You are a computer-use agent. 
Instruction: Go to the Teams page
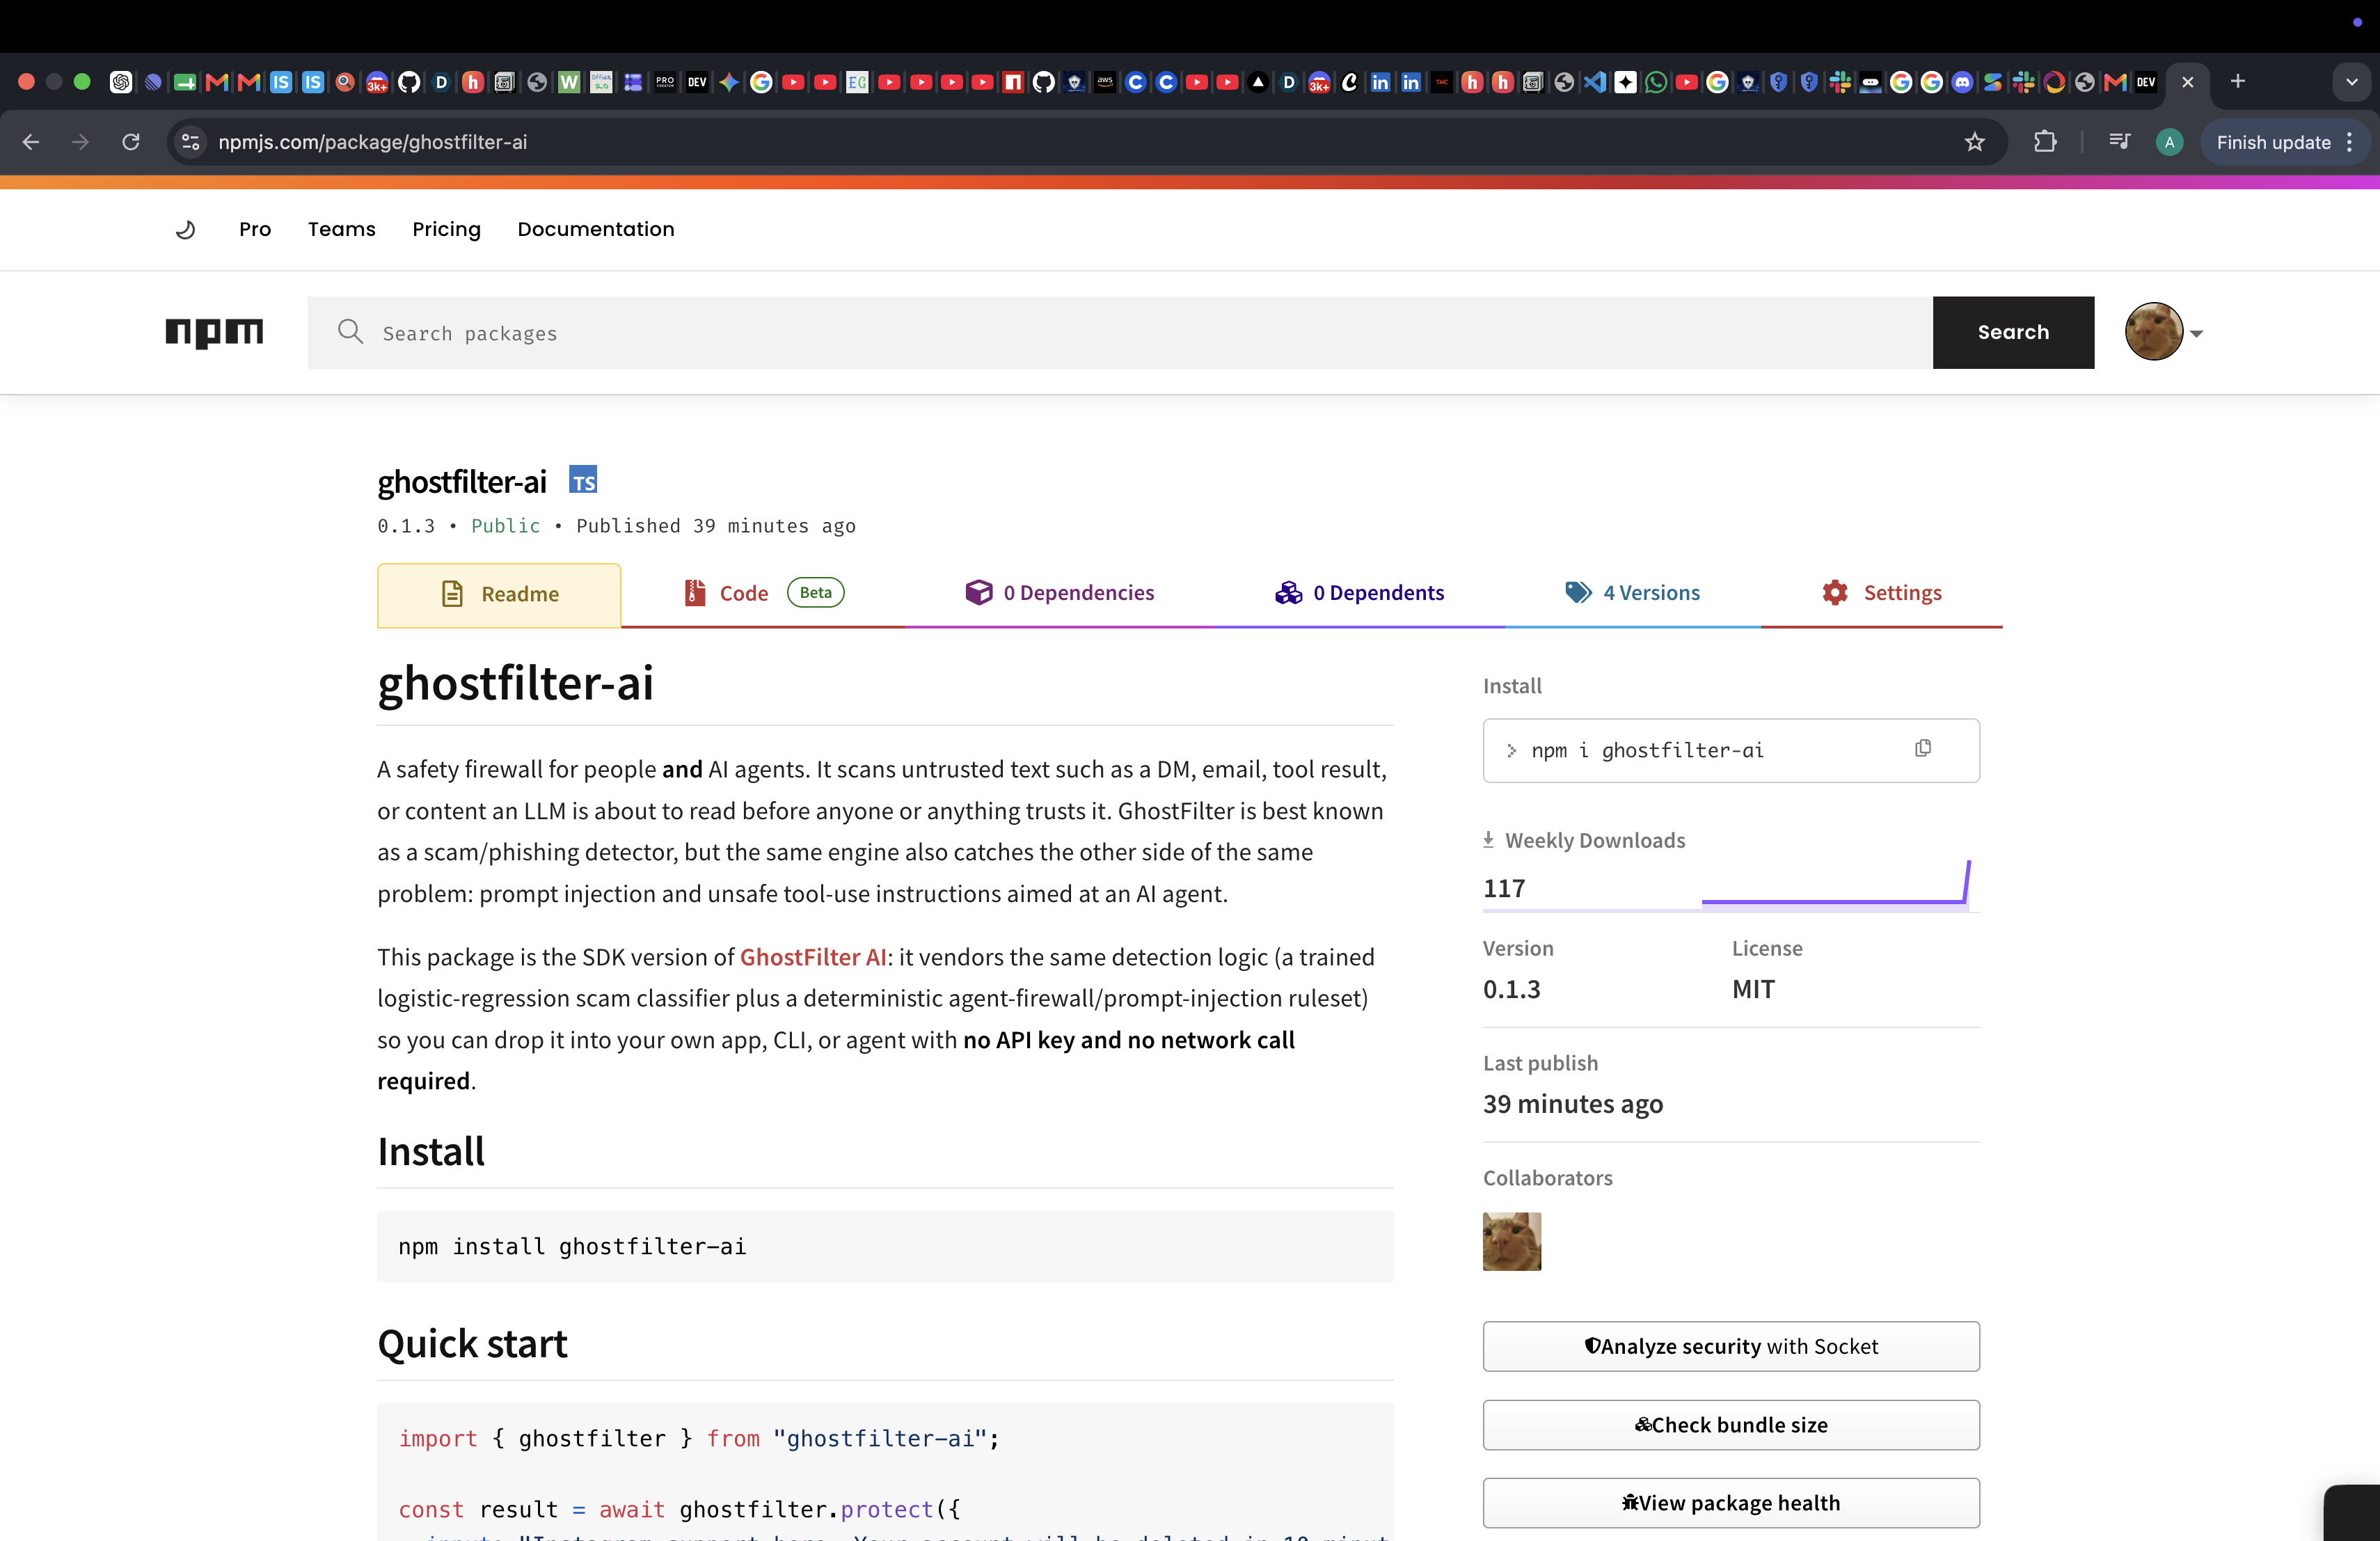point(342,229)
